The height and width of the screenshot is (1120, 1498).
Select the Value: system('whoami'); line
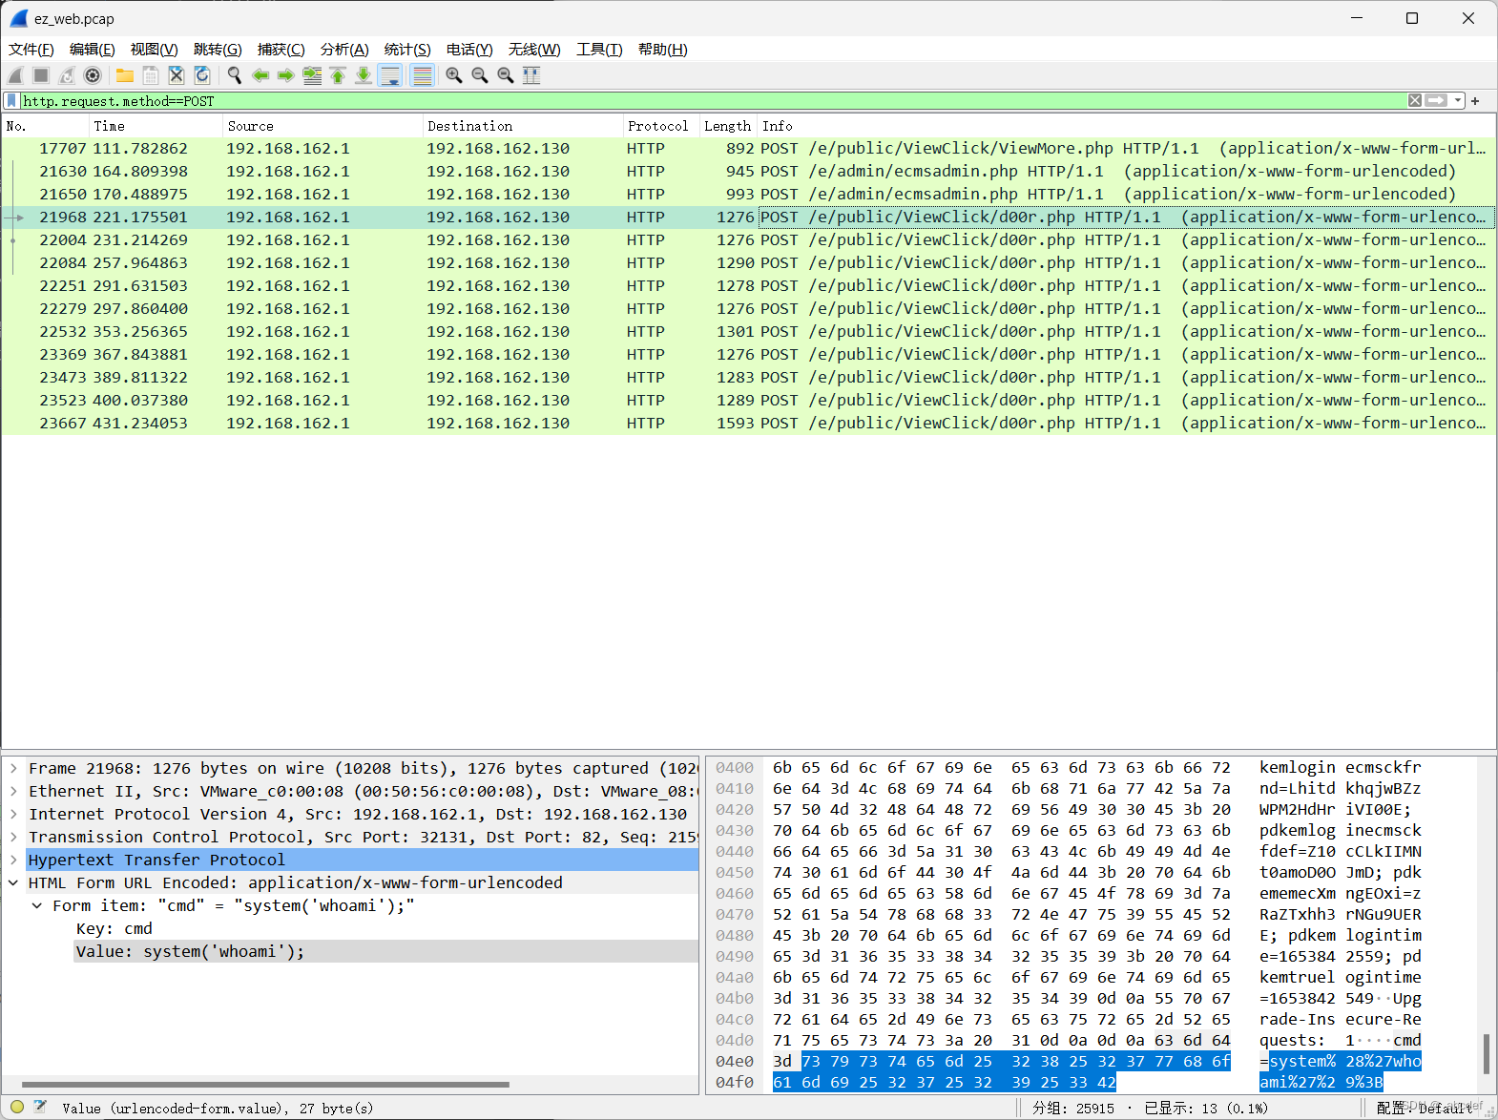386,951
